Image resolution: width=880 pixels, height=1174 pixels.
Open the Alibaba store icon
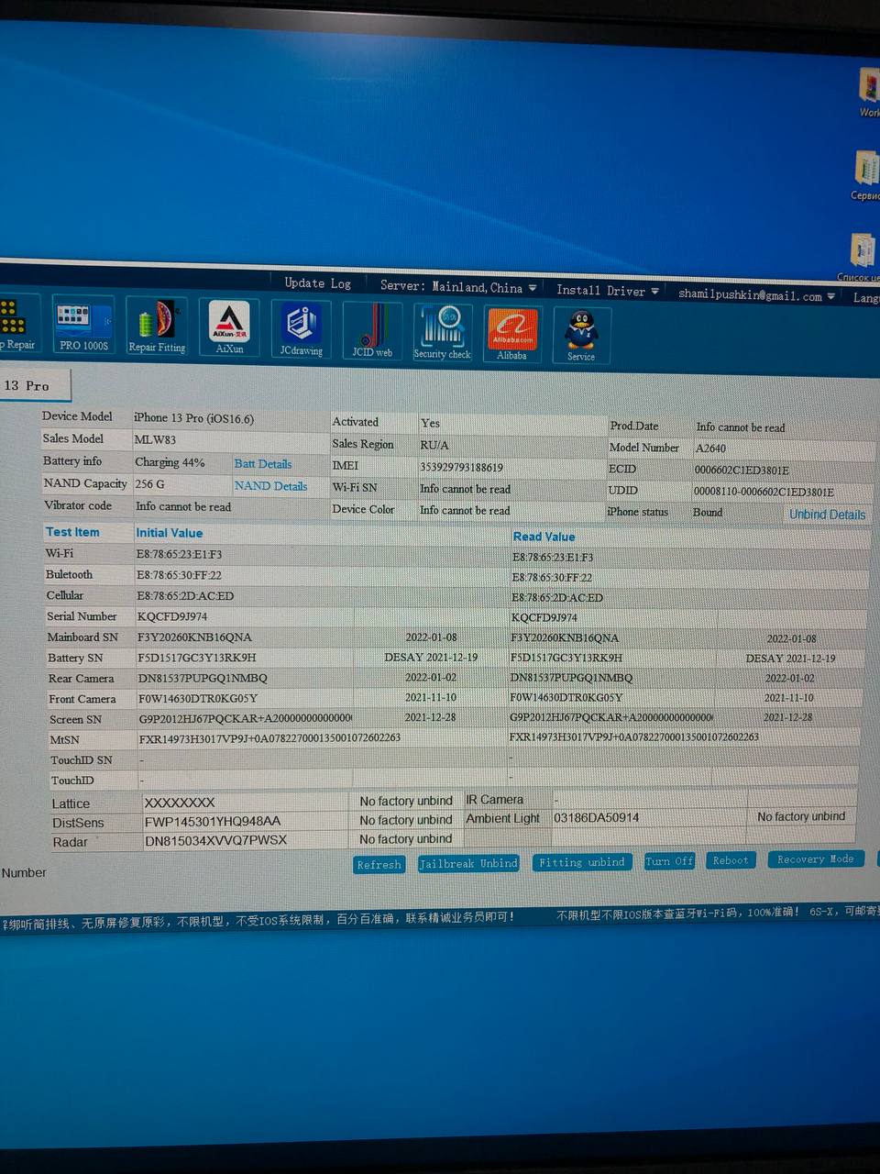tap(511, 334)
